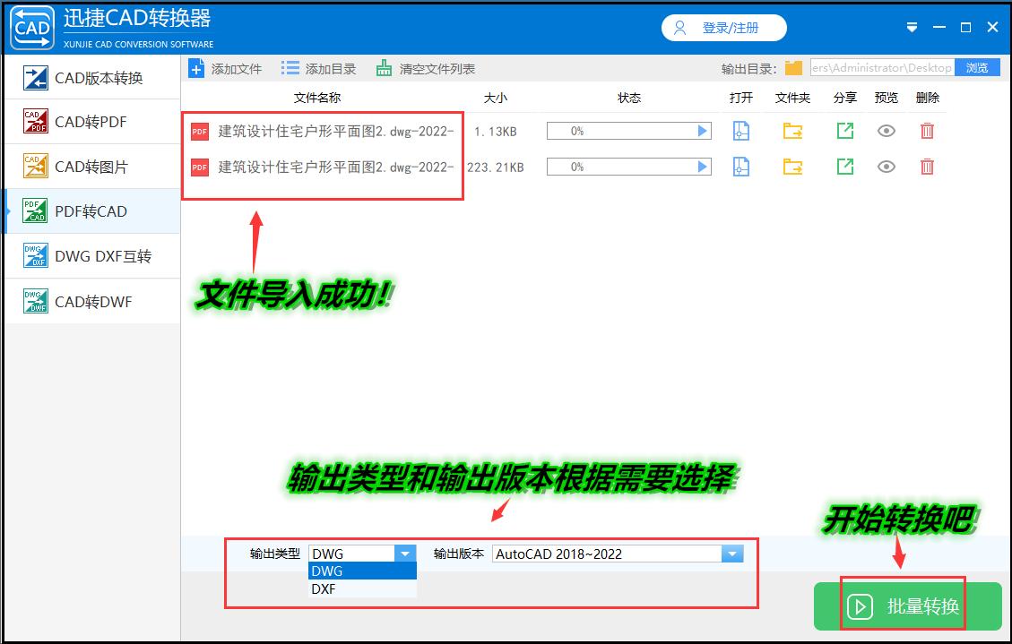
Task: Share the first file via the 分享 icon
Action: 843,131
